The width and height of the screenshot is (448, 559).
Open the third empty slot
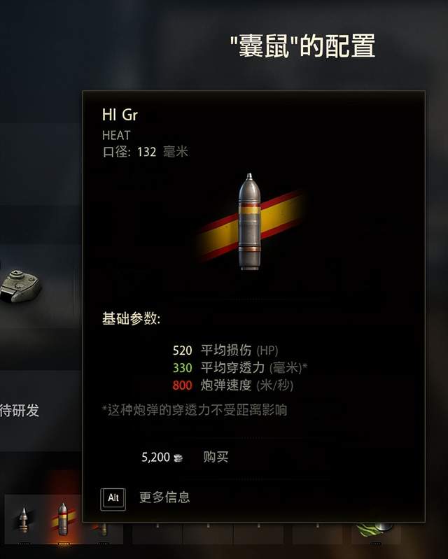(258, 533)
